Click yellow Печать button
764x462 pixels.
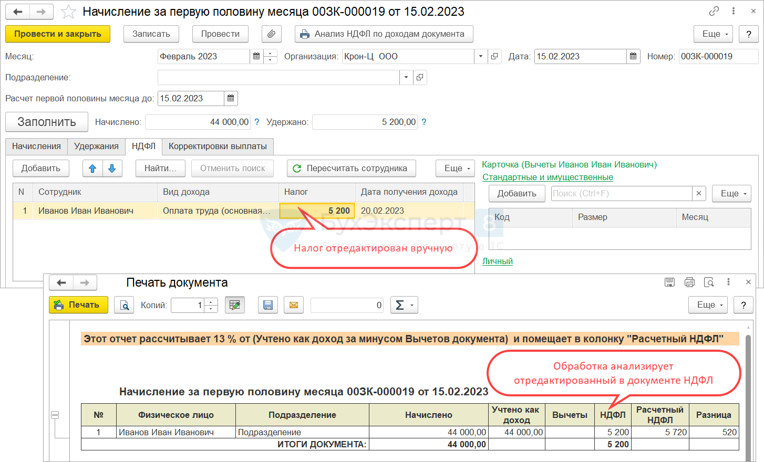pyautogui.click(x=78, y=305)
